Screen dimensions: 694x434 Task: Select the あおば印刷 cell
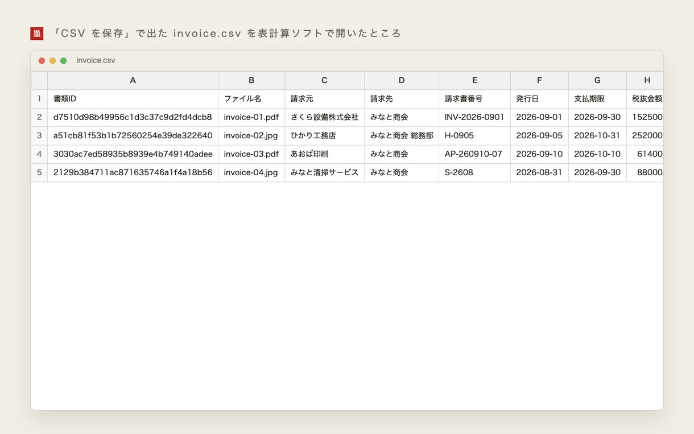324,154
